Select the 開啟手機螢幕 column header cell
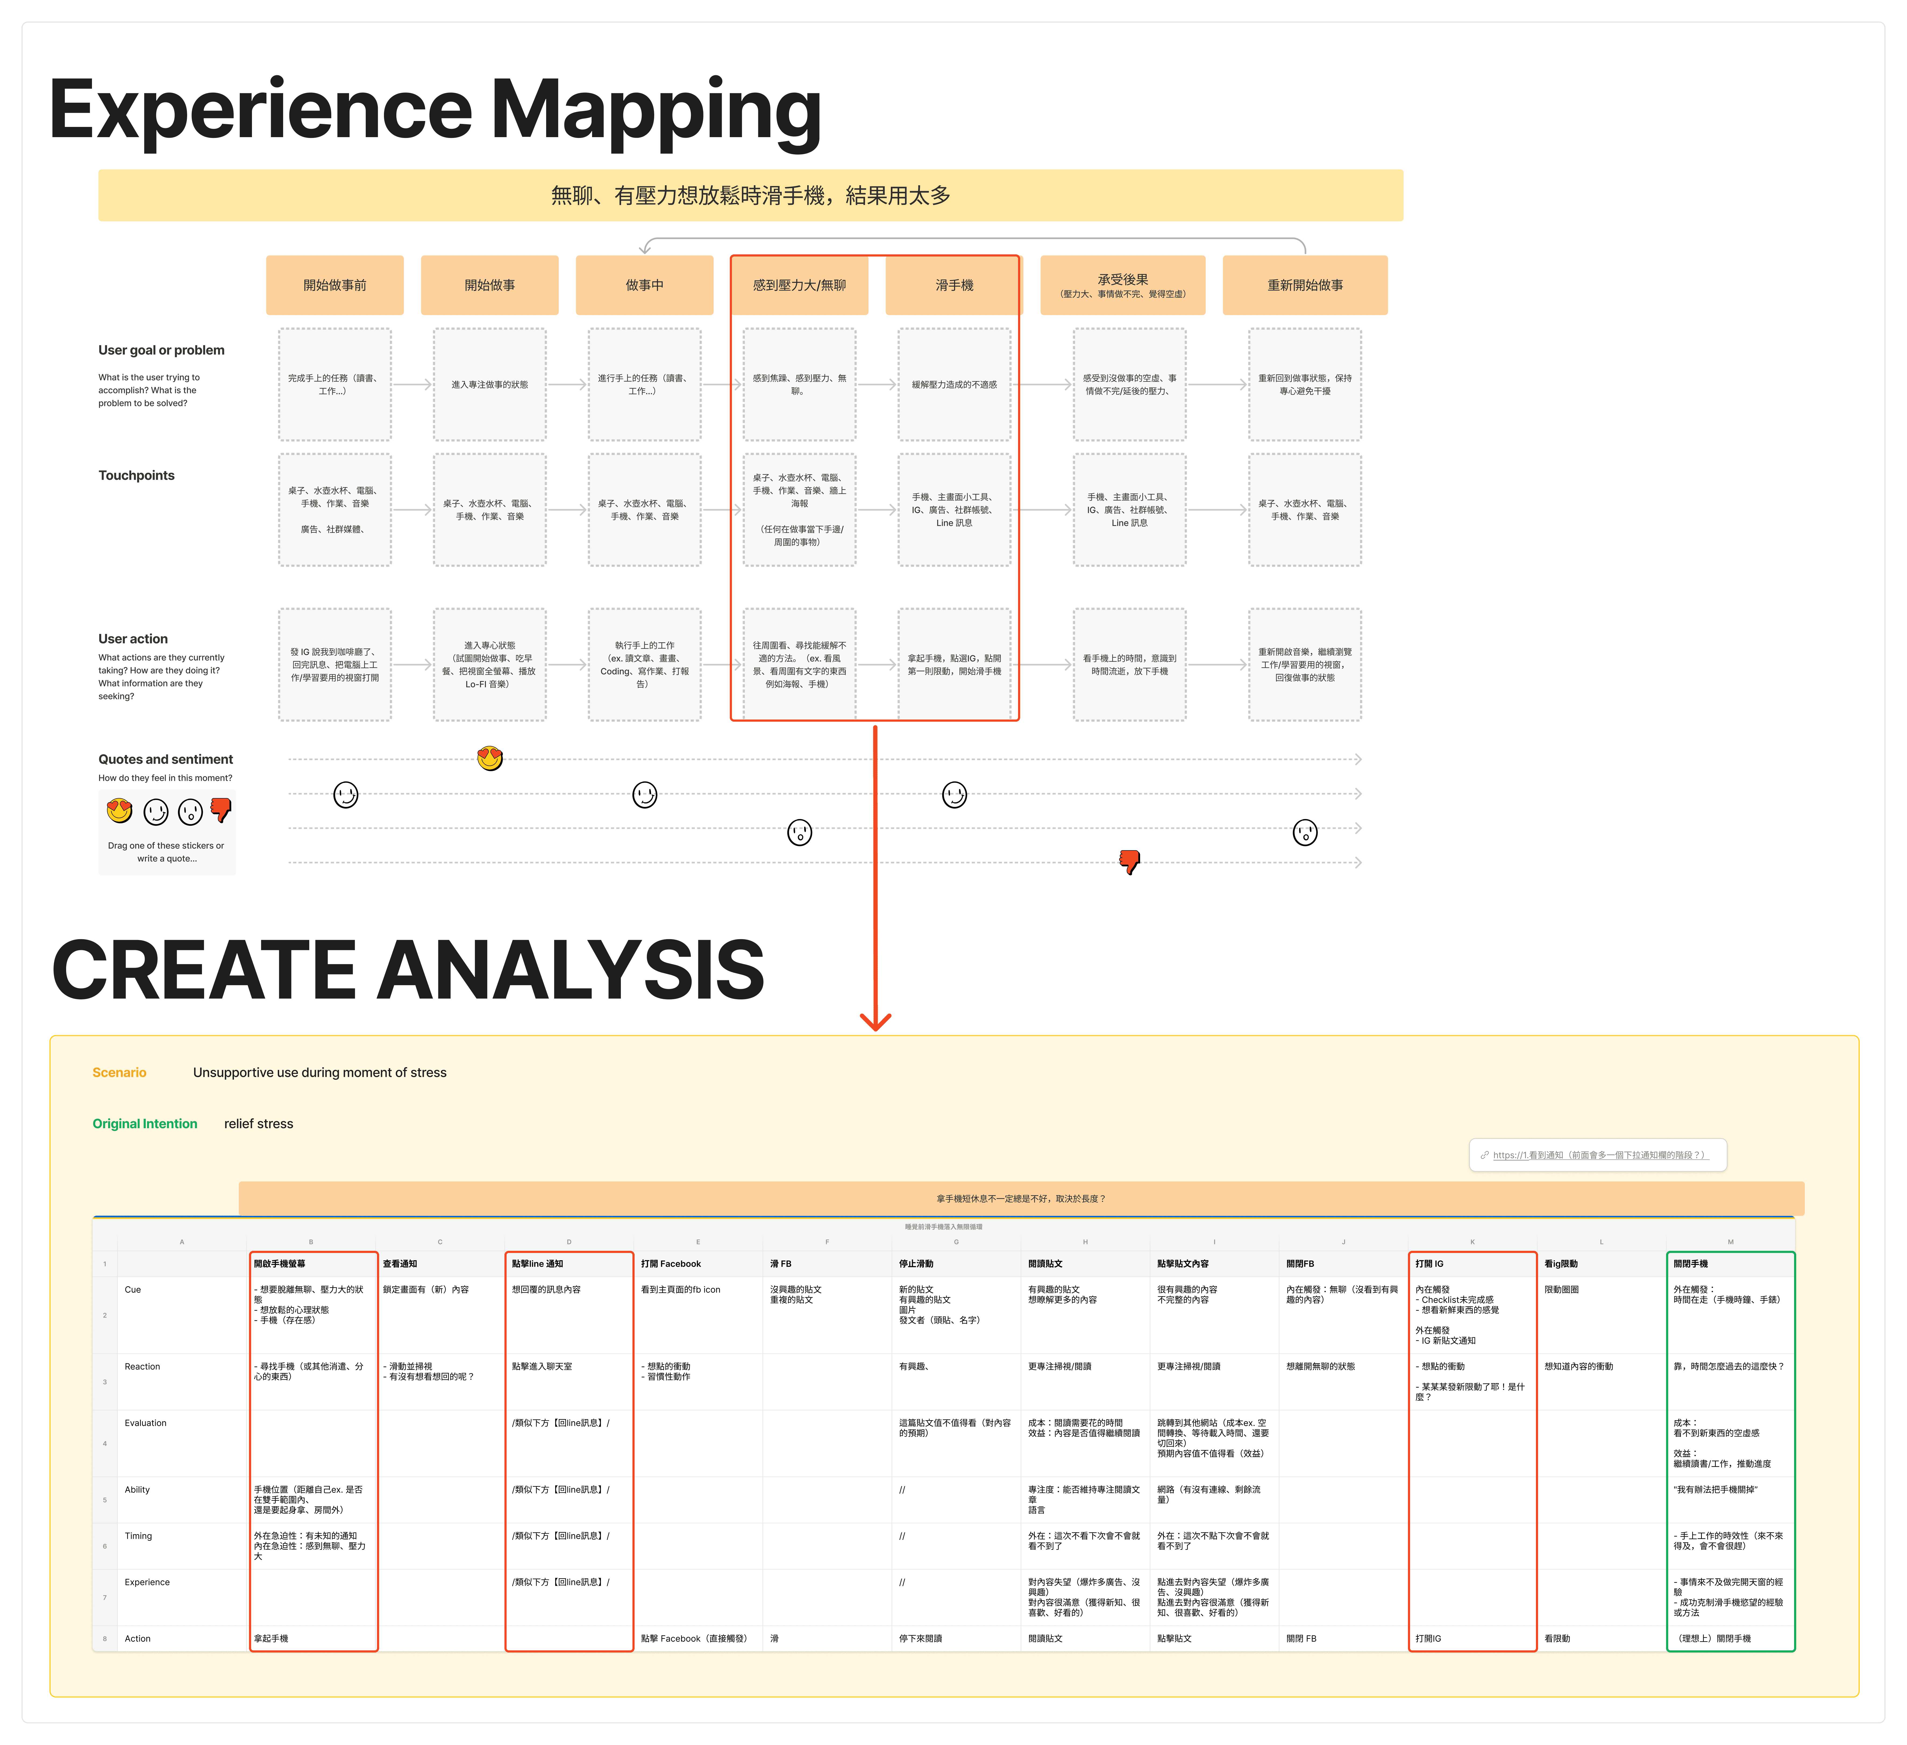Viewport: 1907px width, 1745px height. [x=280, y=1264]
